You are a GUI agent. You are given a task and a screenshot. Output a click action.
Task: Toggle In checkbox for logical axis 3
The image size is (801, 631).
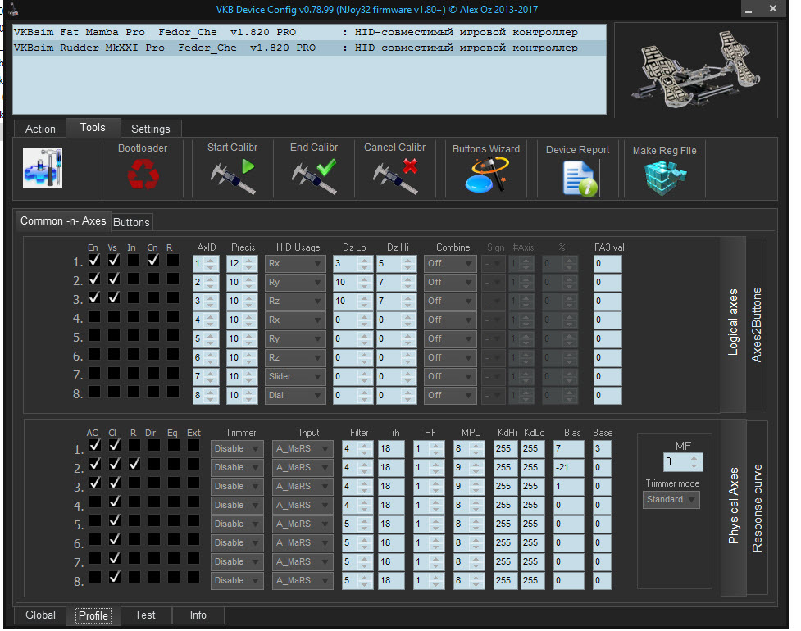[134, 297]
